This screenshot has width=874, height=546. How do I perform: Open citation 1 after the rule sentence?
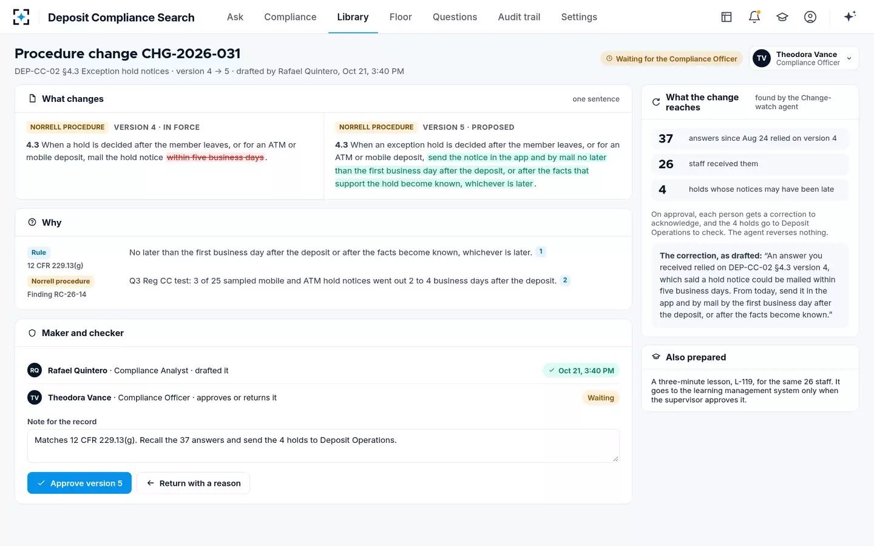tap(541, 252)
